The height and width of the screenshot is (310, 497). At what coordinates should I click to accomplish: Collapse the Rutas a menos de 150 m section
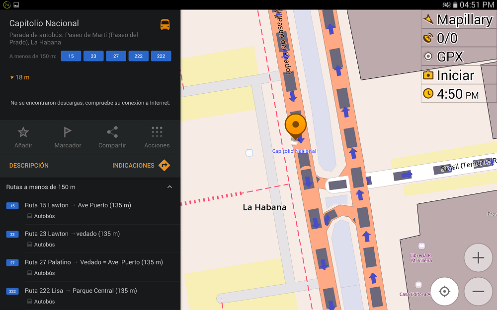pos(169,187)
